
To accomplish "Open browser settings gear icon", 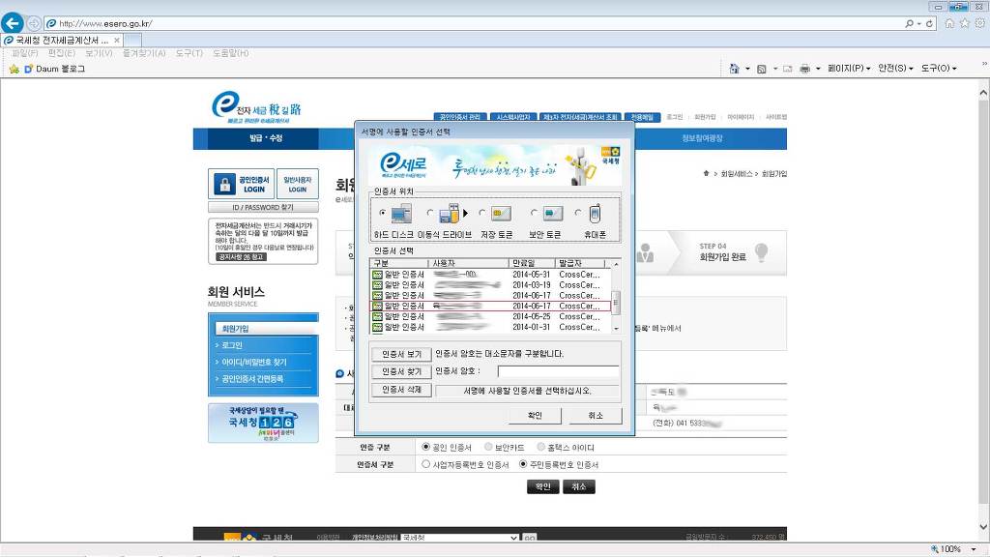I will [x=979, y=23].
